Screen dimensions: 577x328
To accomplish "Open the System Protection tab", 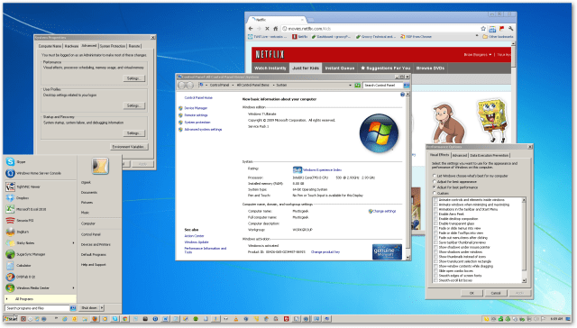I will (x=113, y=46).
